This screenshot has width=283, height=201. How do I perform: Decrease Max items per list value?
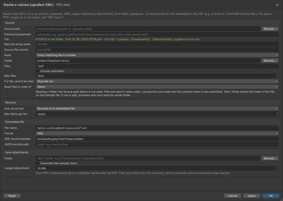pos(277,115)
